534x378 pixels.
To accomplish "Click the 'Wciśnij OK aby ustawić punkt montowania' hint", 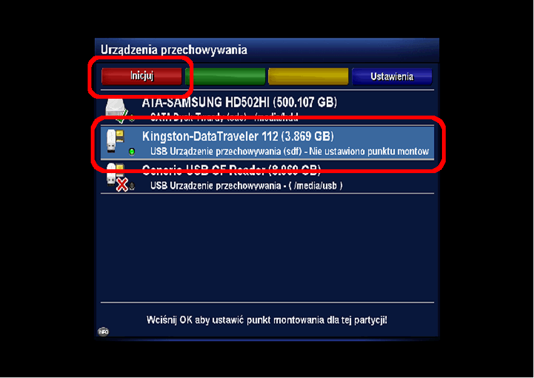I will (267, 321).
